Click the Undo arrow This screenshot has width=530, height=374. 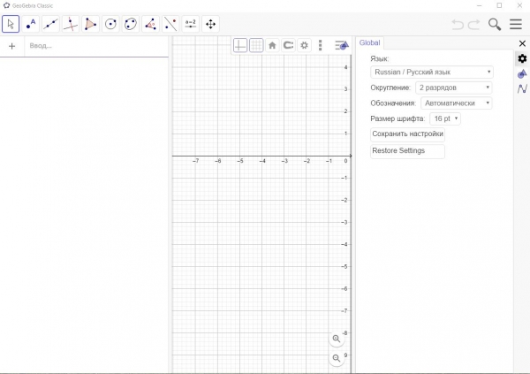458,25
